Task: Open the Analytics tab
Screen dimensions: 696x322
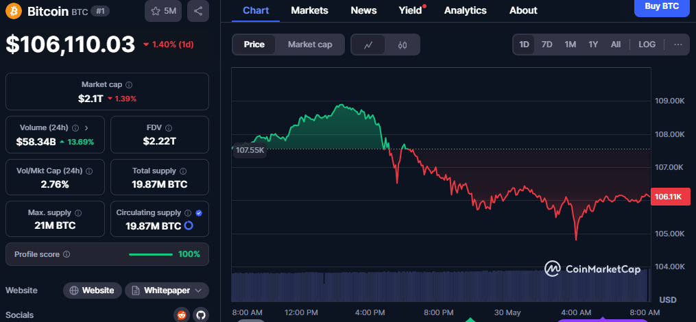Action: point(465,10)
